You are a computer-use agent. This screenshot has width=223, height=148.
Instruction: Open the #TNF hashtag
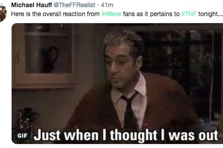189,14
